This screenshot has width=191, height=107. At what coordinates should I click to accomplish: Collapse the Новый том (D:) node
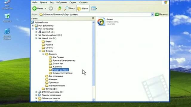point(36,38)
